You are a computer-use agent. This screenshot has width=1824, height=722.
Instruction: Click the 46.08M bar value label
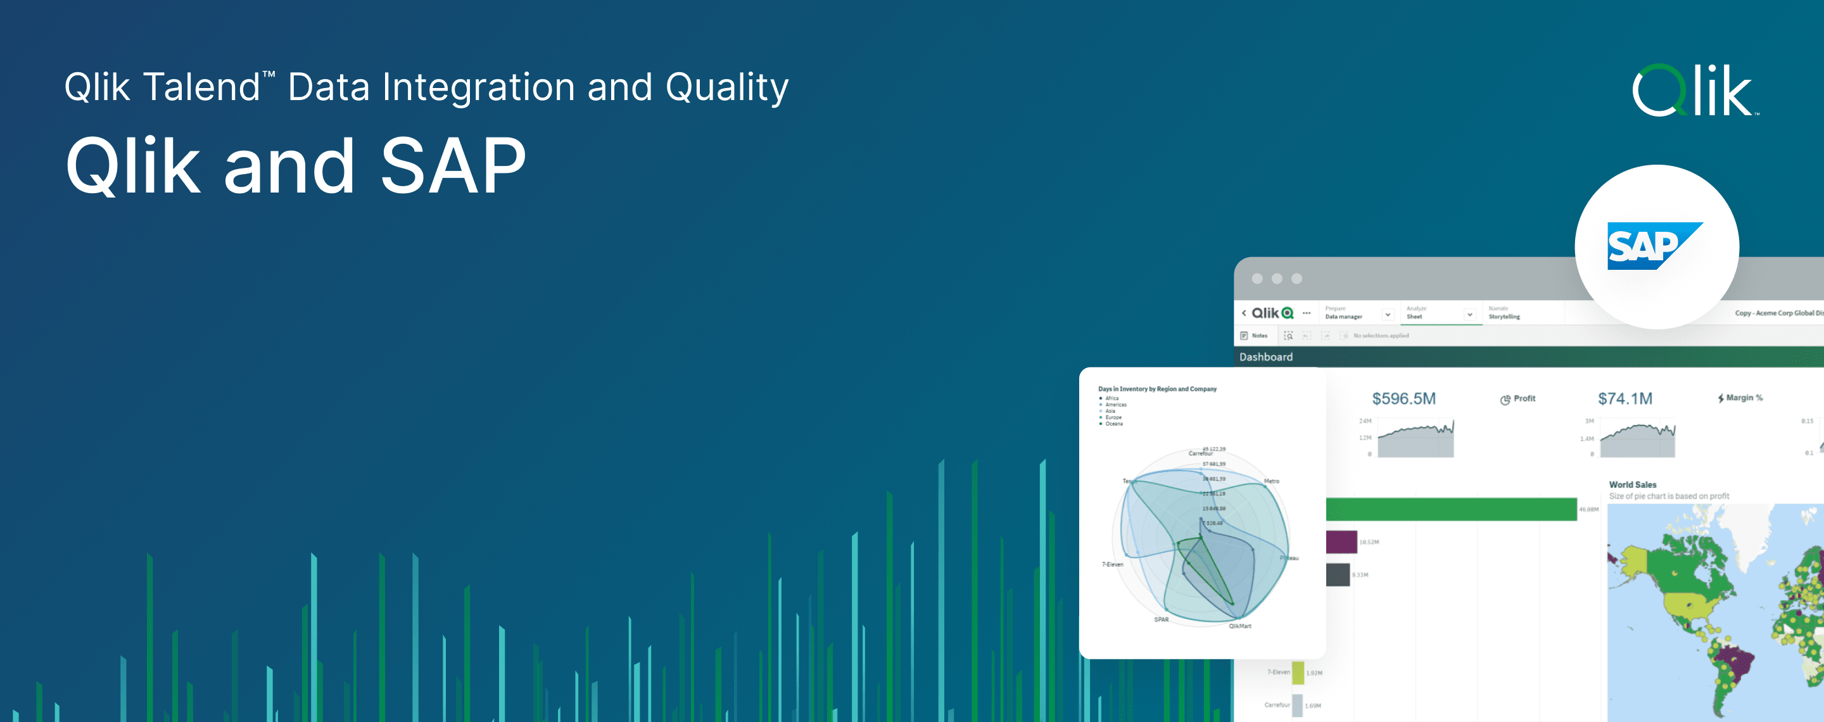click(1588, 510)
